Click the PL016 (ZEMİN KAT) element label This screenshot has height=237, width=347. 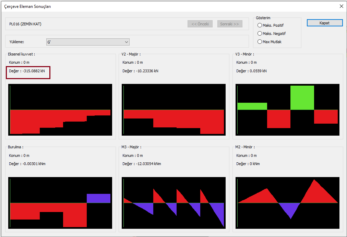(x=25, y=24)
